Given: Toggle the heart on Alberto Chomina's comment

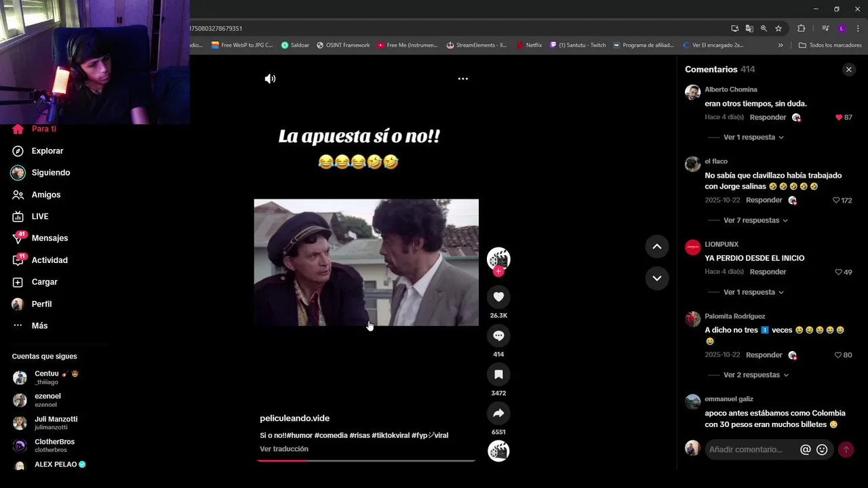Looking at the screenshot, I should pos(839,117).
